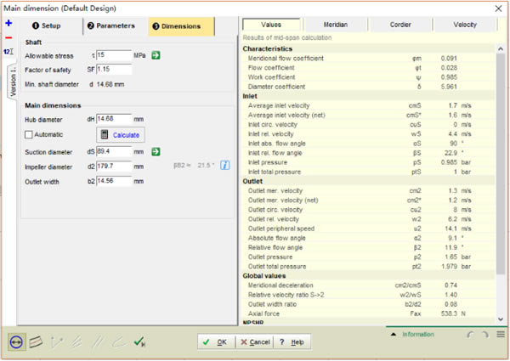Select the meridional contour icon in bottom toolbar

click(36, 341)
